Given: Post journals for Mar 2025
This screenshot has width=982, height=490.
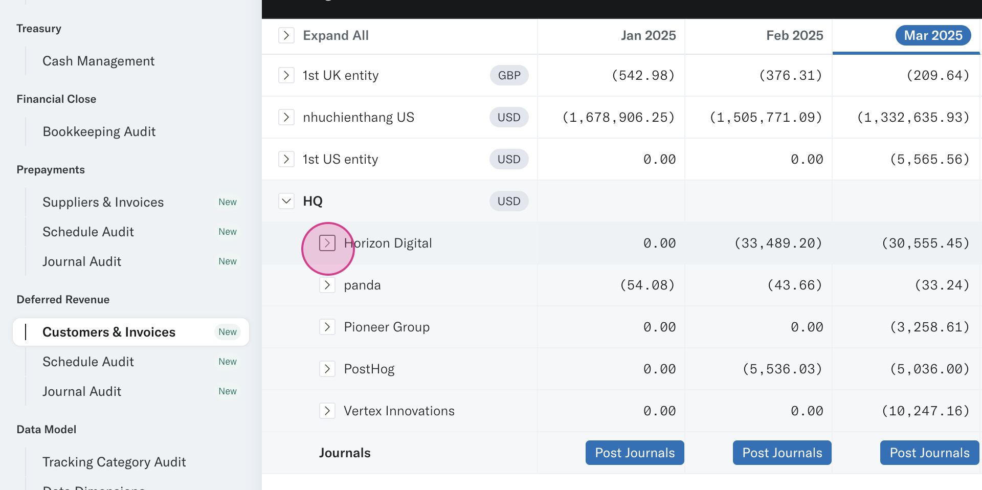Looking at the screenshot, I should [929, 453].
